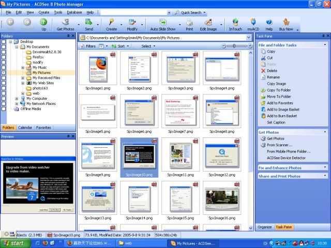
Task: Click Firefox icon in taskbar quick launch
Action: tap(45, 243)
